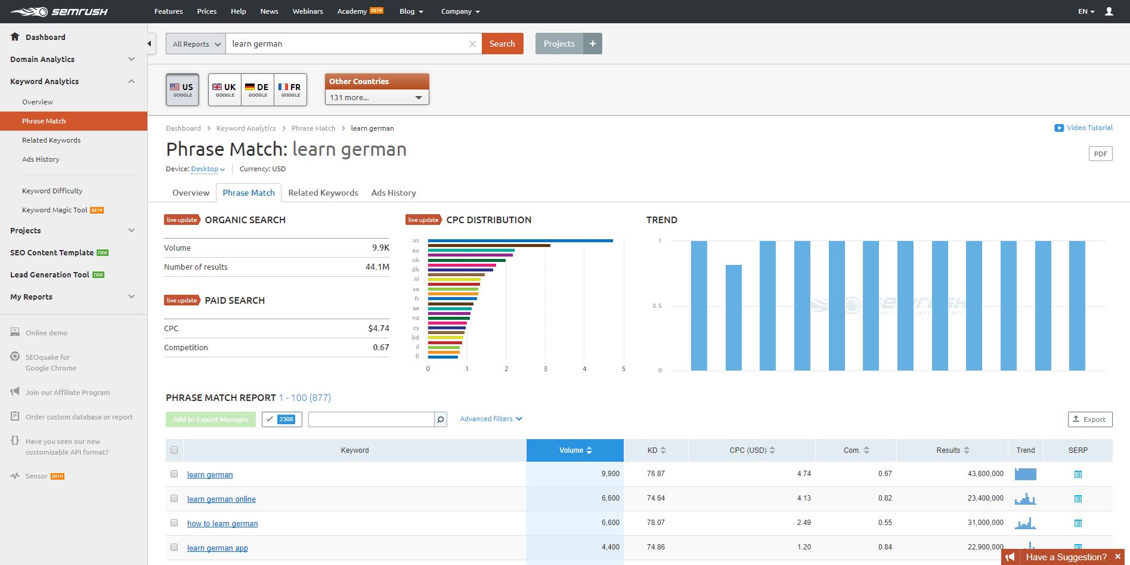
Task: Collapse Keyword Analytics section
Action: [73, 81]
